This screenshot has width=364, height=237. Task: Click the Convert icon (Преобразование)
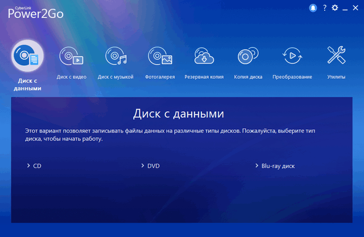292,57
